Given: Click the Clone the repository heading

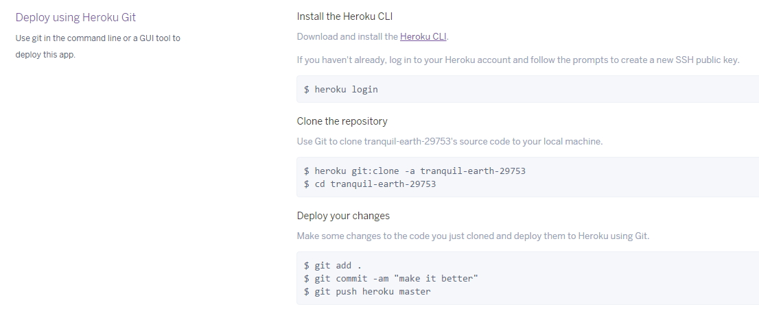Looking at the screenshot, I should [x=342, y=121].
